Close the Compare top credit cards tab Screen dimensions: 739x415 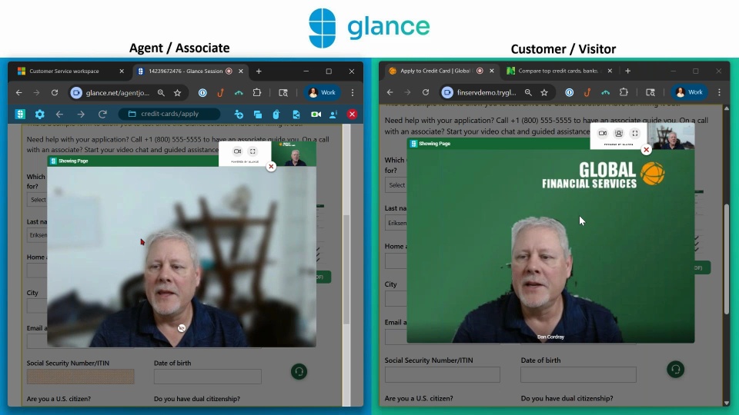[610, 71]
